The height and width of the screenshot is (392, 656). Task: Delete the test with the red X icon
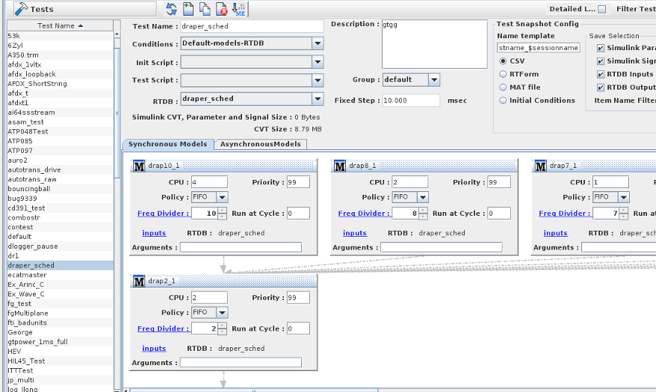222,9
